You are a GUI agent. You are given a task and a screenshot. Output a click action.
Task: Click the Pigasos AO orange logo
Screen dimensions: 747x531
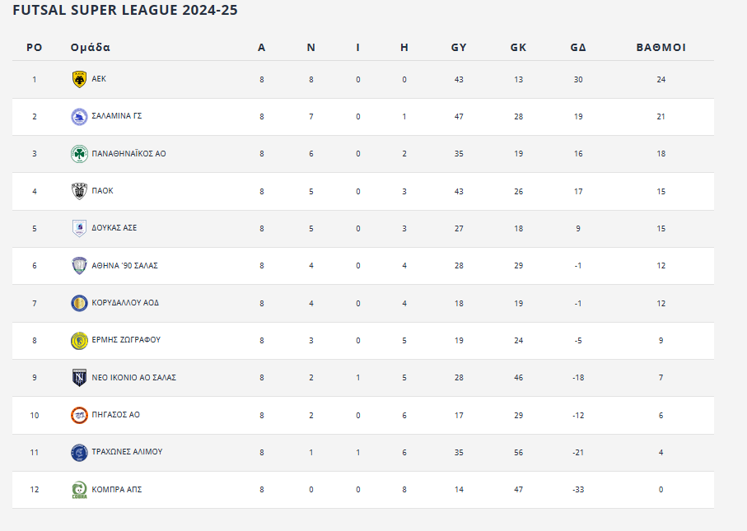(79, 415)
